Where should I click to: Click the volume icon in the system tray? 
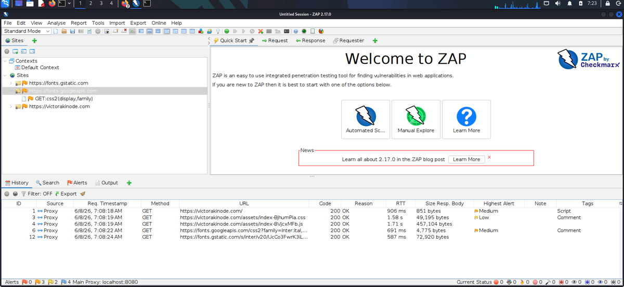pos(558,4)
